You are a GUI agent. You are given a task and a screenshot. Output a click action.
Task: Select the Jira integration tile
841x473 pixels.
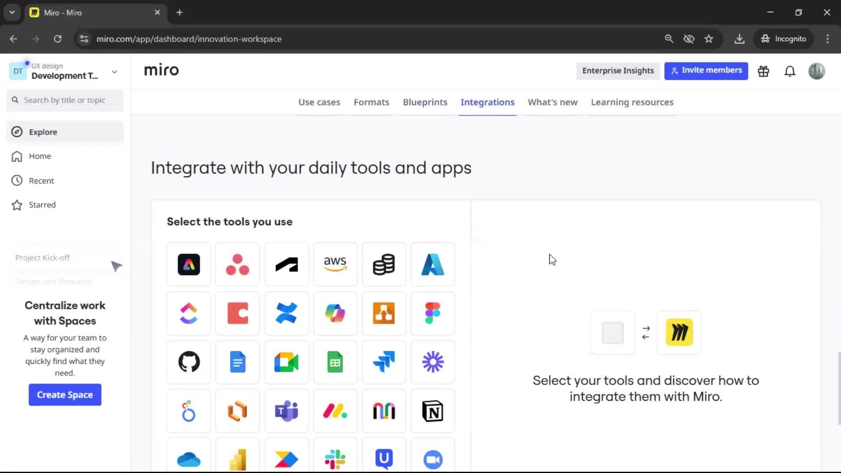[384, 362]
